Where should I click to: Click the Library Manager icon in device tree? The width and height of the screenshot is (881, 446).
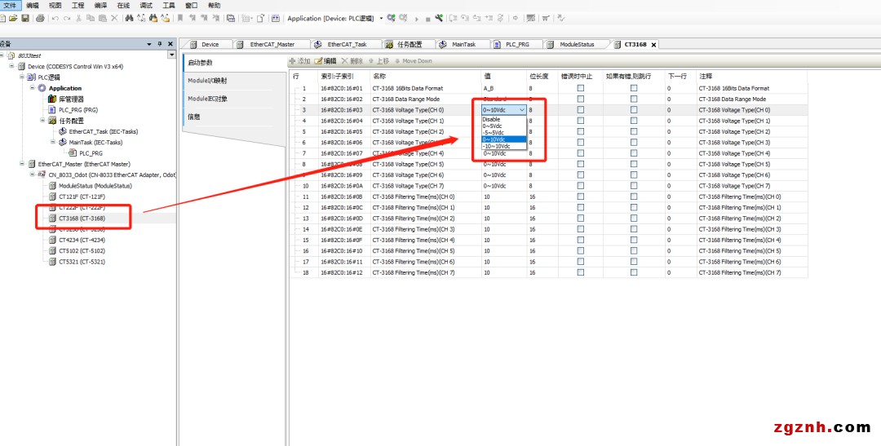coord(52,99)
